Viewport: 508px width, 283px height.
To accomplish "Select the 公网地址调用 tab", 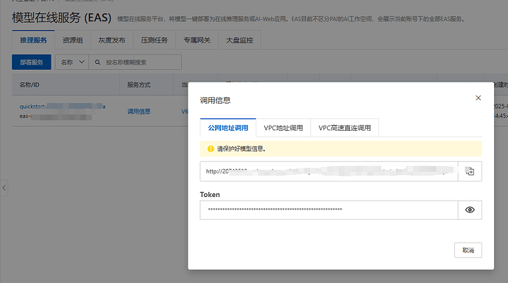I will 228,128.
